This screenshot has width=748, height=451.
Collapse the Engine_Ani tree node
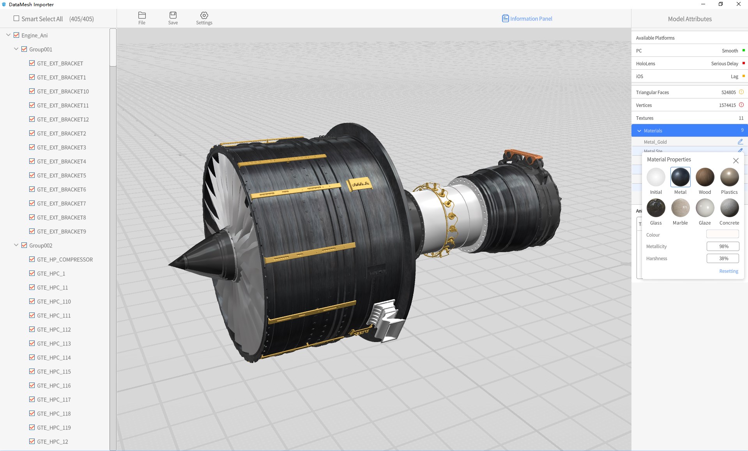8,35
